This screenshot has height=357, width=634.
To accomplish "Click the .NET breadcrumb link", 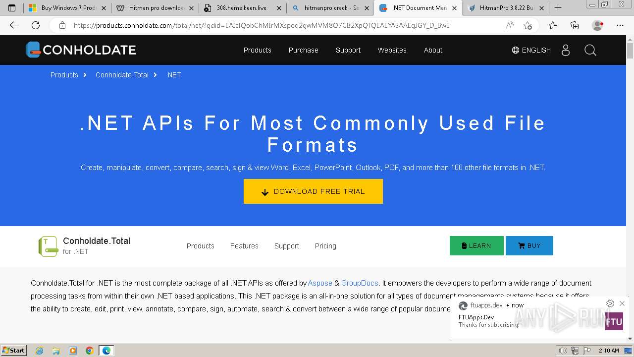I will click(x=174, y=75).
